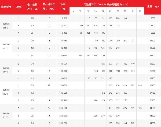
Task: Select min discharge value 22 in JY1500 C row
Action: click(x=49, y=85)
